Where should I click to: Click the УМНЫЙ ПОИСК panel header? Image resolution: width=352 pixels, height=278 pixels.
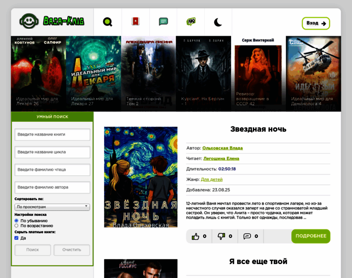(x=52, y=117)
